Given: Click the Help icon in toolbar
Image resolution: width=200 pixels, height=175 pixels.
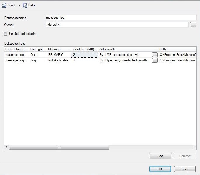Looking at the screenshot, I should click(25, 5).
